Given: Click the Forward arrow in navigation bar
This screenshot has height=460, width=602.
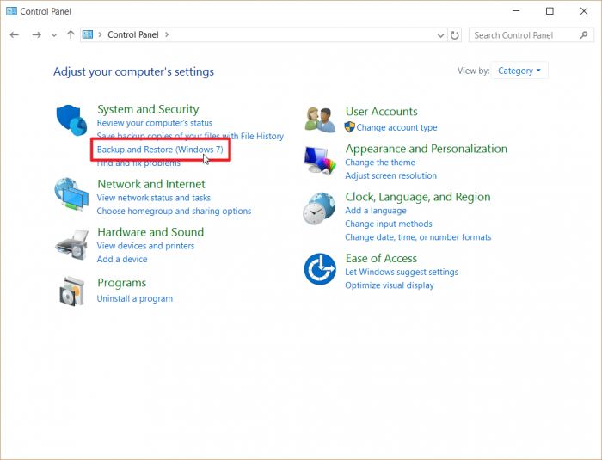Looking at the screenshot, I should [x=36, y=35].
